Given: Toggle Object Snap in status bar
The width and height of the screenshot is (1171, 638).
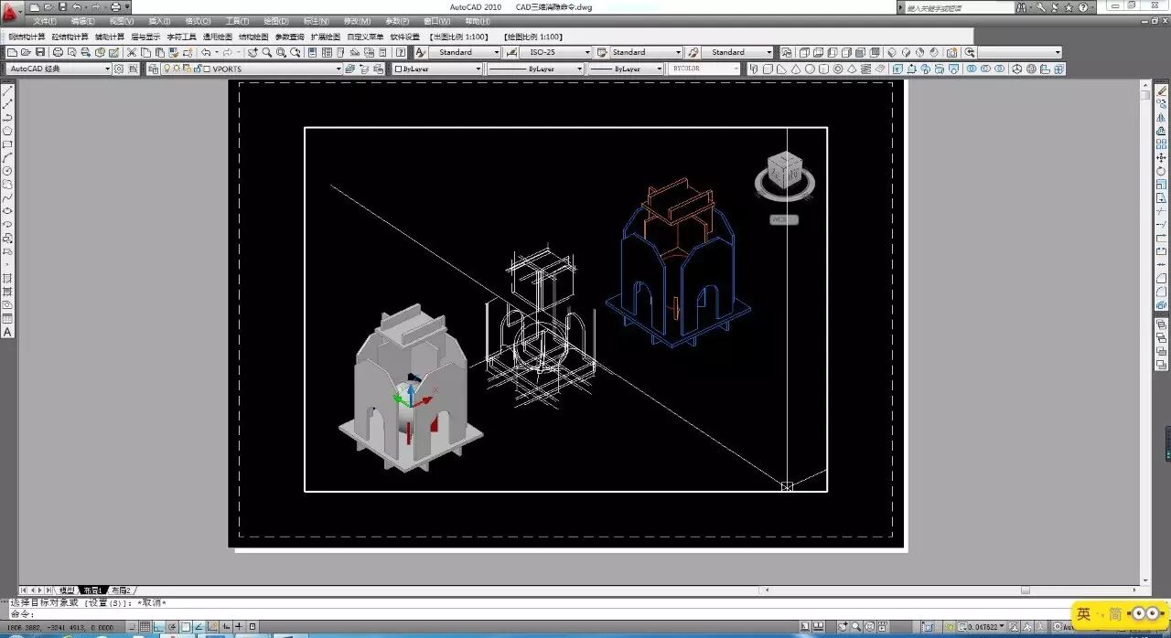Looking at the screenshot, I should pos(186,627).
